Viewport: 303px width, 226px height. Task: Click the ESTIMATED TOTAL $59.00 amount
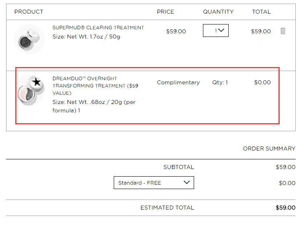coord(285,208)
